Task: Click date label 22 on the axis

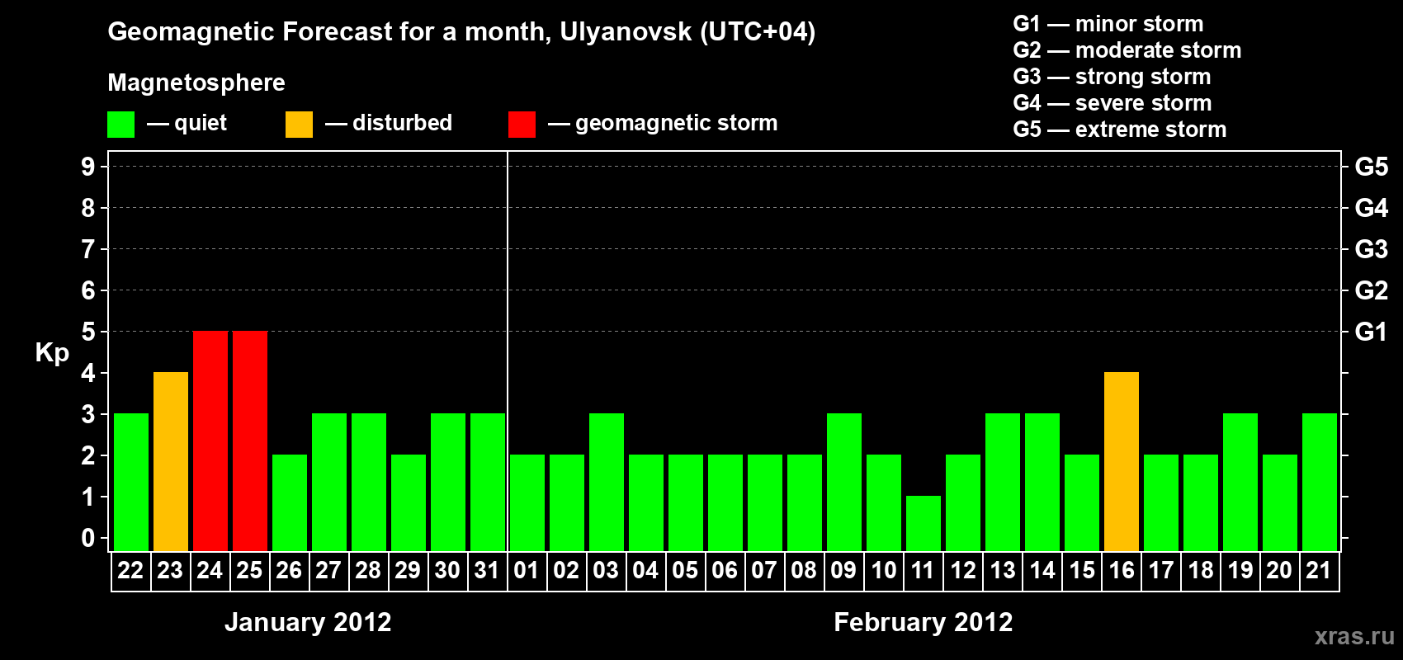Action: pyautogui.click(x=130, y=571)
